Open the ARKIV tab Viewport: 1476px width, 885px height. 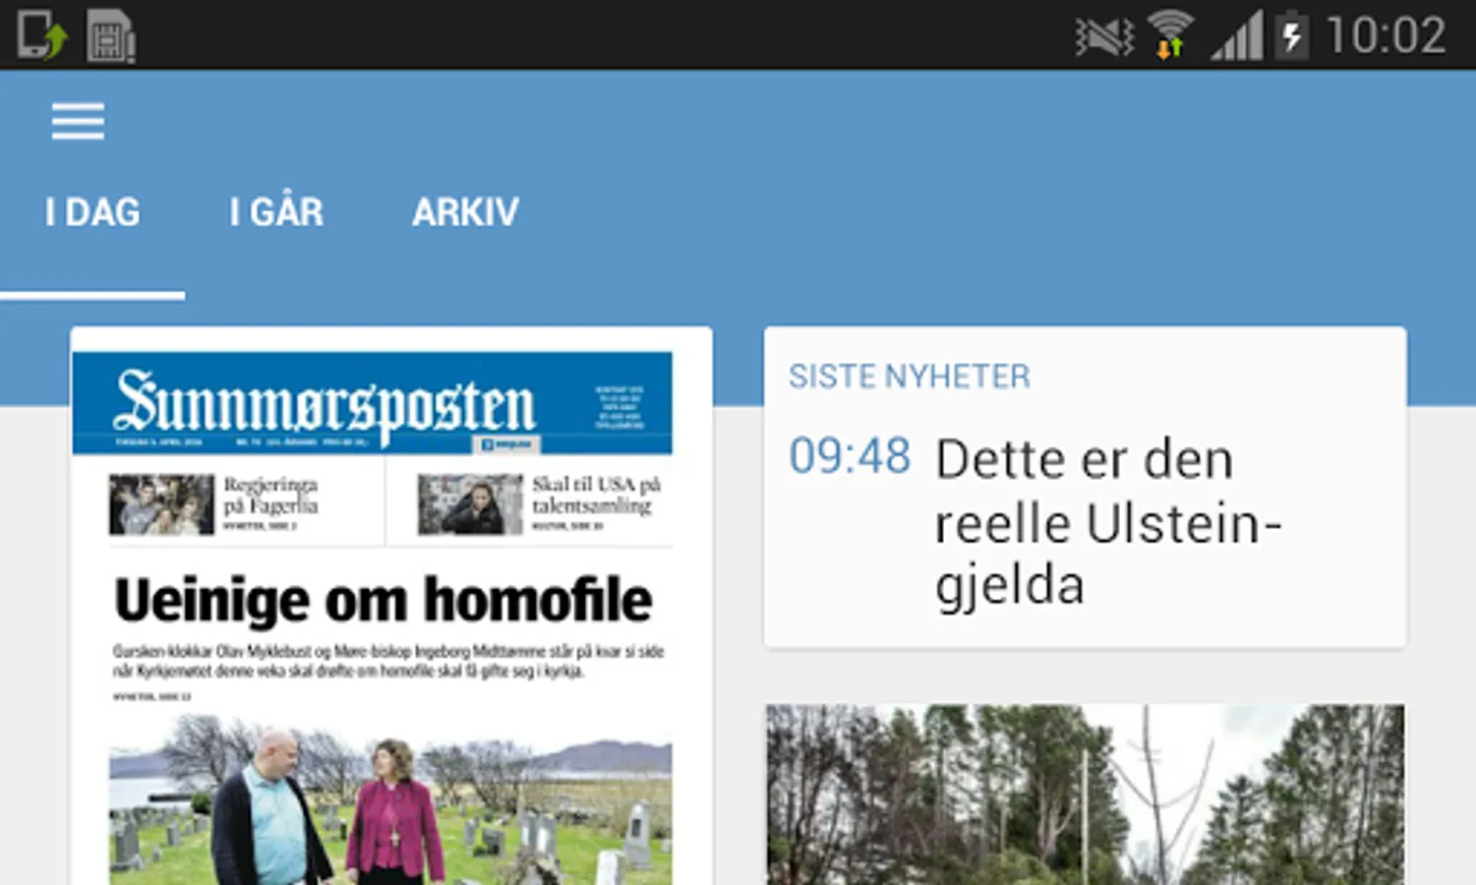[x=465, y=211]
